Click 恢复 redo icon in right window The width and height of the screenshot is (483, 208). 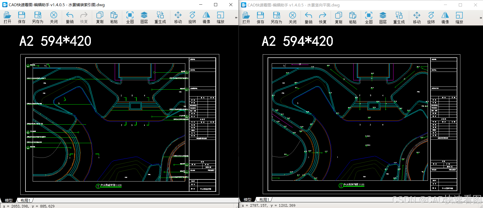pyautogui.click(x=323, y=18)
